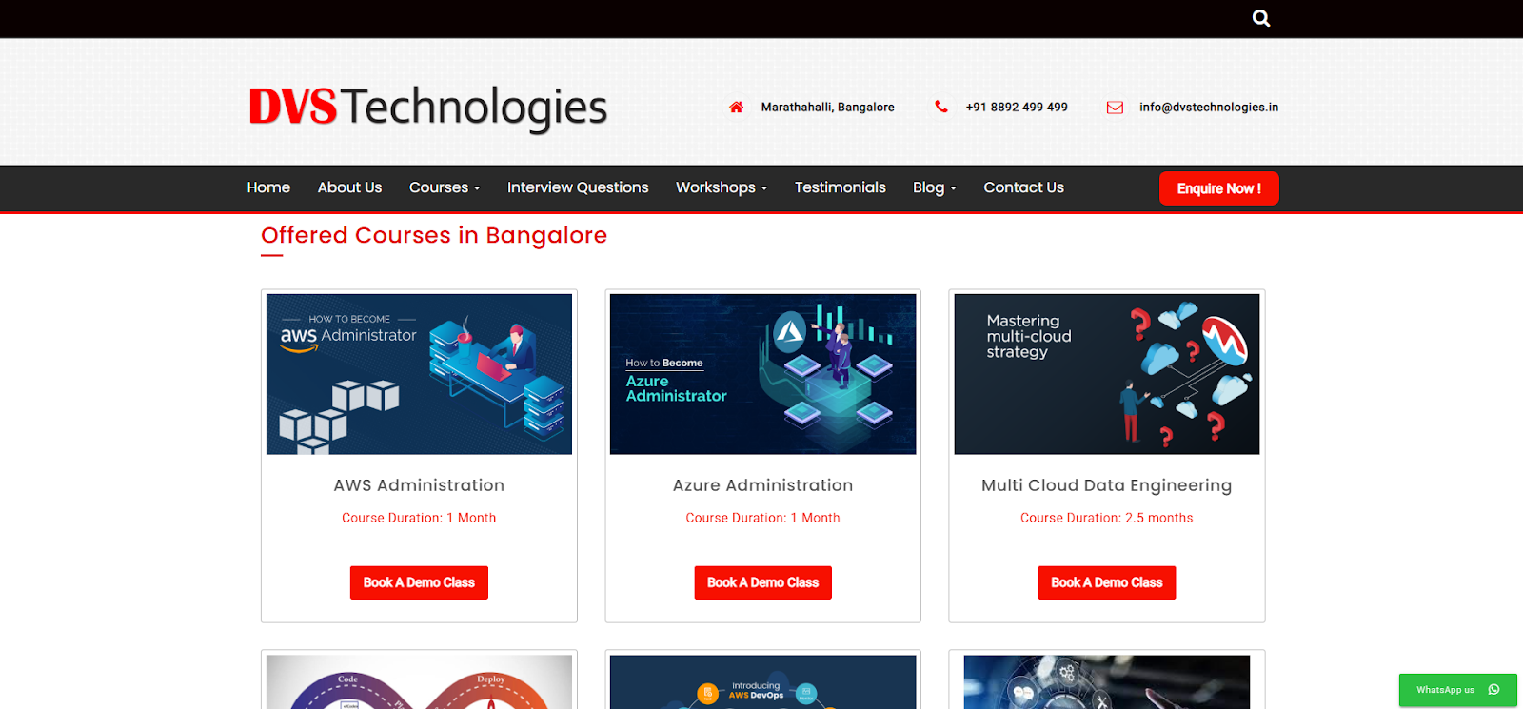Open the AWS Administrator course thumbnail
Image resolution: width=1523 pixels, height=709 pixels.
point(419,374)
